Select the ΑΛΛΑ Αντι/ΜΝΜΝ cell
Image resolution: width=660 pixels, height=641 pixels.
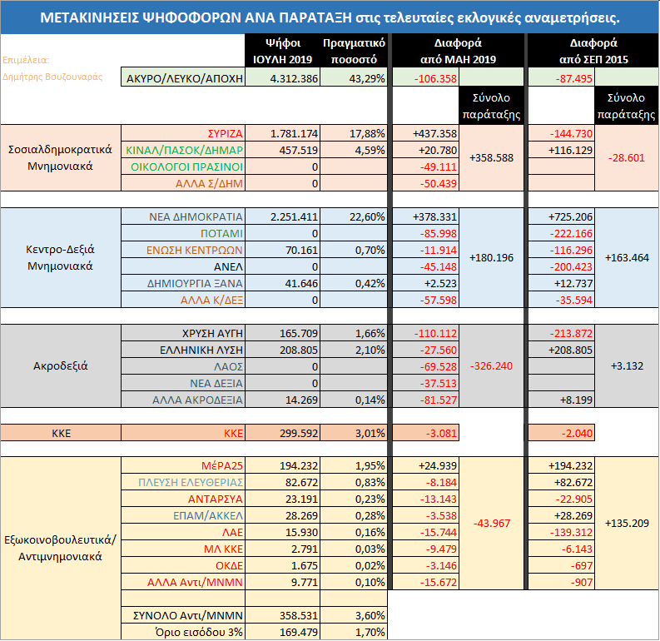coord(183,582)
